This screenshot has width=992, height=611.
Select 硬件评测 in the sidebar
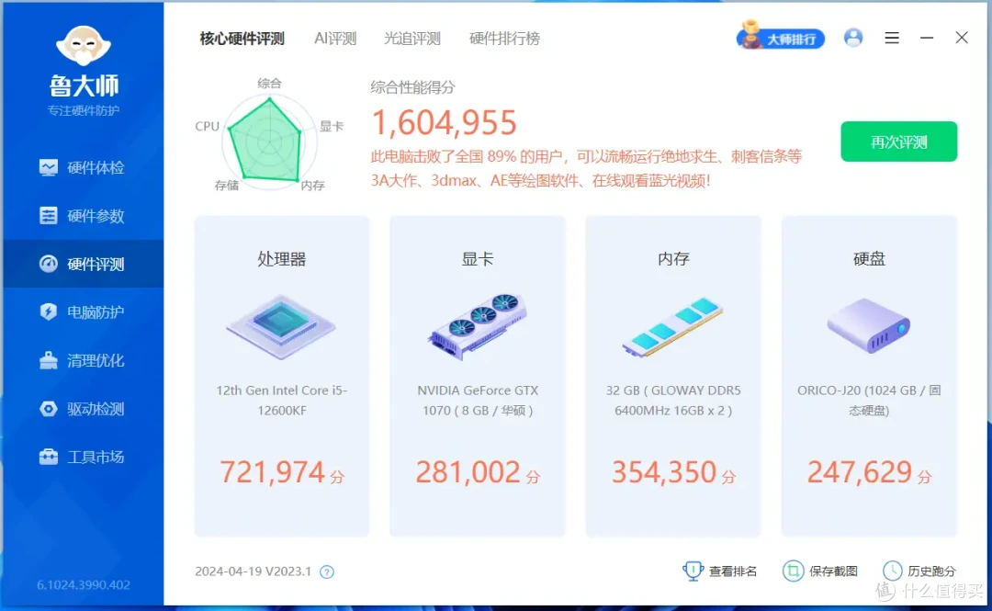[83, 264]
